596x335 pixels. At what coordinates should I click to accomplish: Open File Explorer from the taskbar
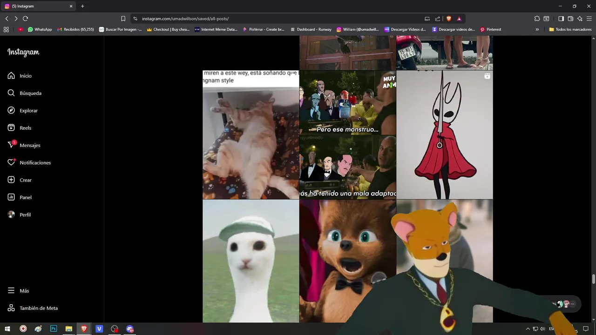point(69,328)
